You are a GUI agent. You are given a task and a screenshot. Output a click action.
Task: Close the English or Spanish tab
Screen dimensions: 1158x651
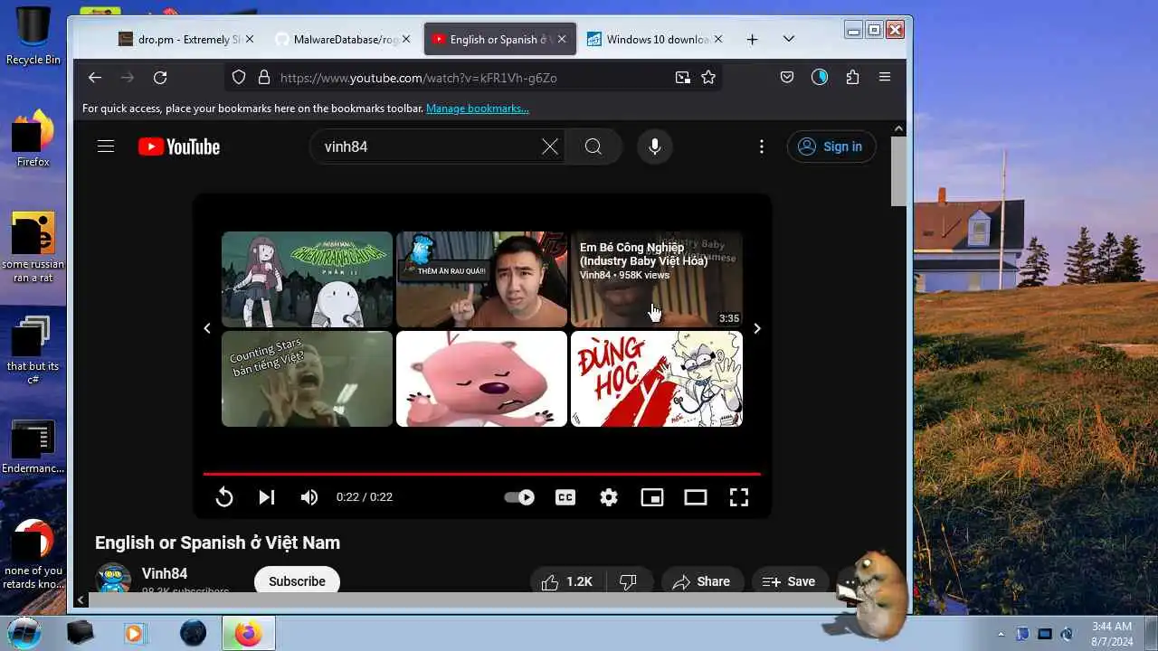562,39
